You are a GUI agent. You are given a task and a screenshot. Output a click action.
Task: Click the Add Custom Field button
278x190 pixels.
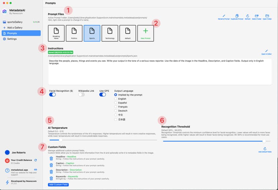tap(58, 185)
